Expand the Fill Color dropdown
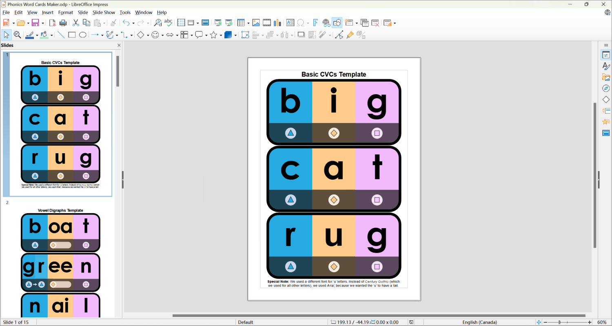Image resolution: width=612 pixels, height=326 pixels. coord(52,35)
